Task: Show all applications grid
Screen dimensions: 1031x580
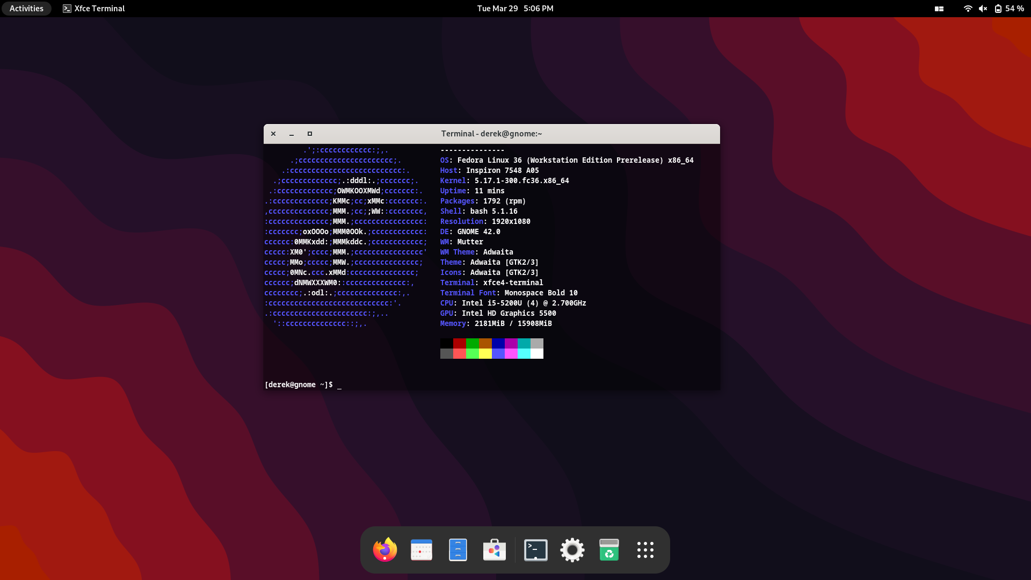Action: (645, 550)
